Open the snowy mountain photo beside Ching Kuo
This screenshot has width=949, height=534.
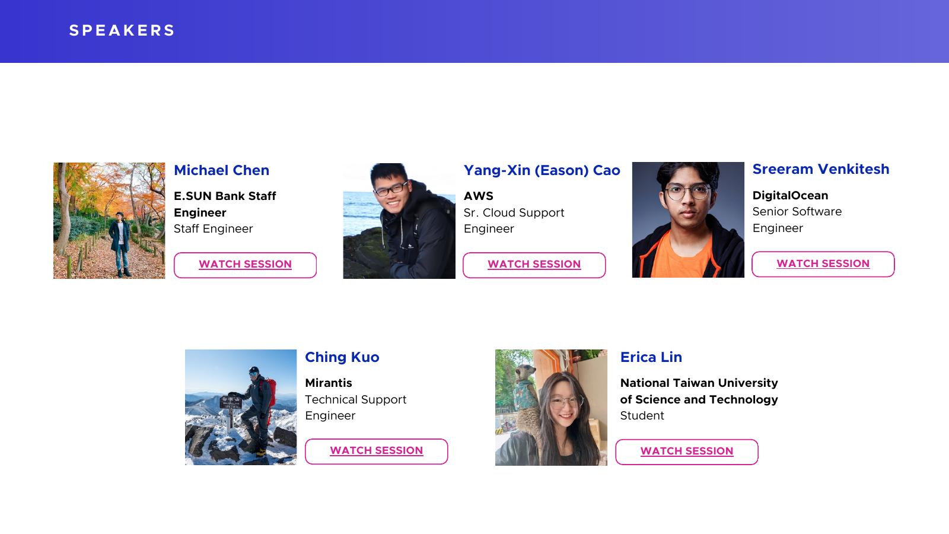[x=241, y=407]
